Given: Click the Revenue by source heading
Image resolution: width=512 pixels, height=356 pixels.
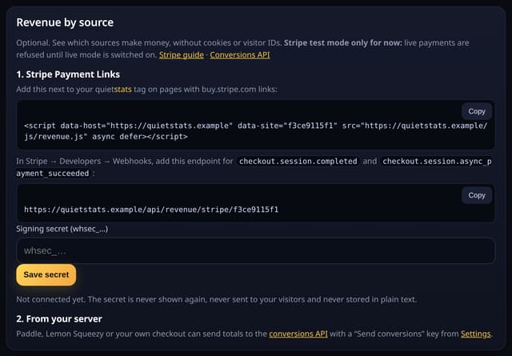Looking at the screenshot, I should (65, 22).
